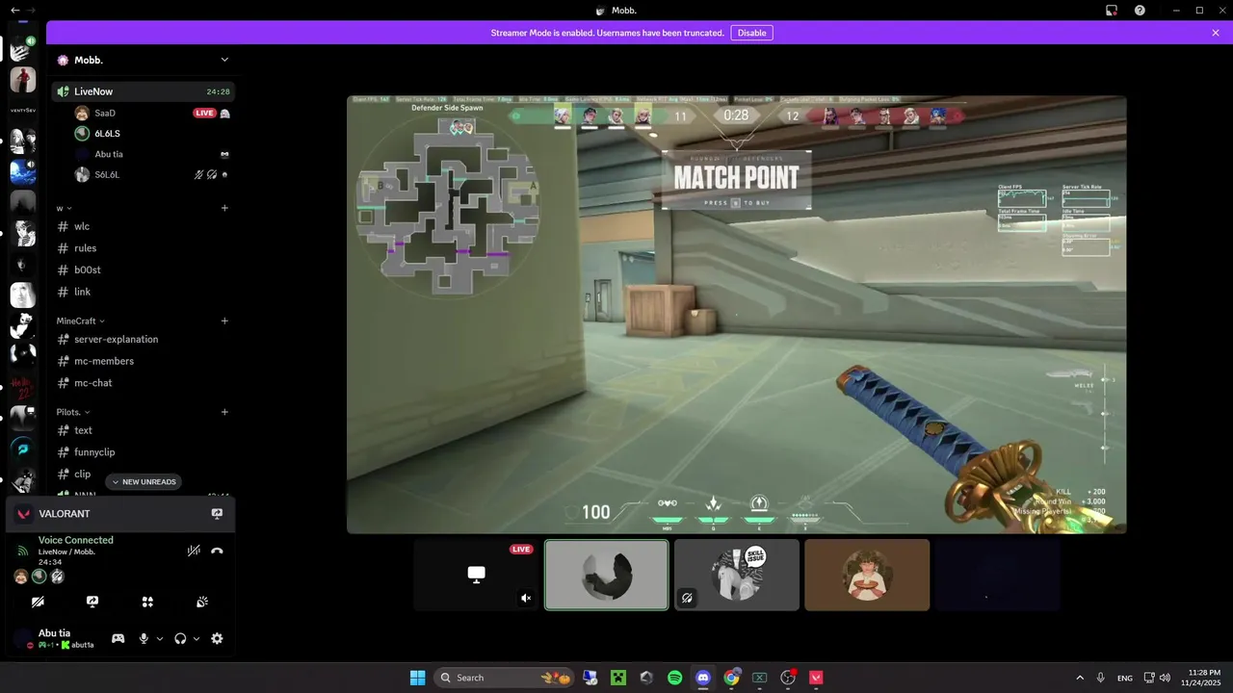Deafen using the headphones icon
The height and width of the screenshot is (693, 1233).
pos(180,638)
